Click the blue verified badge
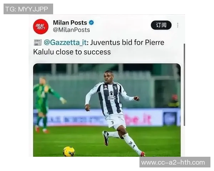The width and height of the screenshot is (214, 171). pyautogui.click(x=91, y=23)
